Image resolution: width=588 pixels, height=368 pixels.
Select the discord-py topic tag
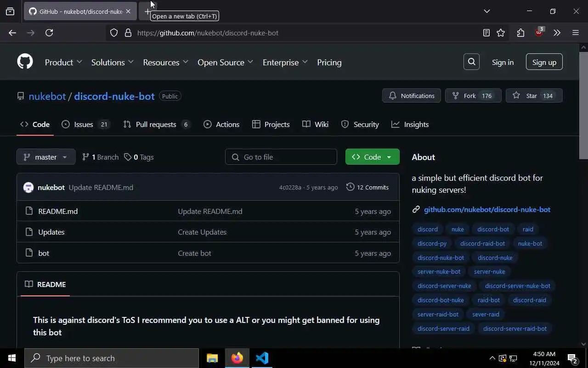(x=432, y=243)
